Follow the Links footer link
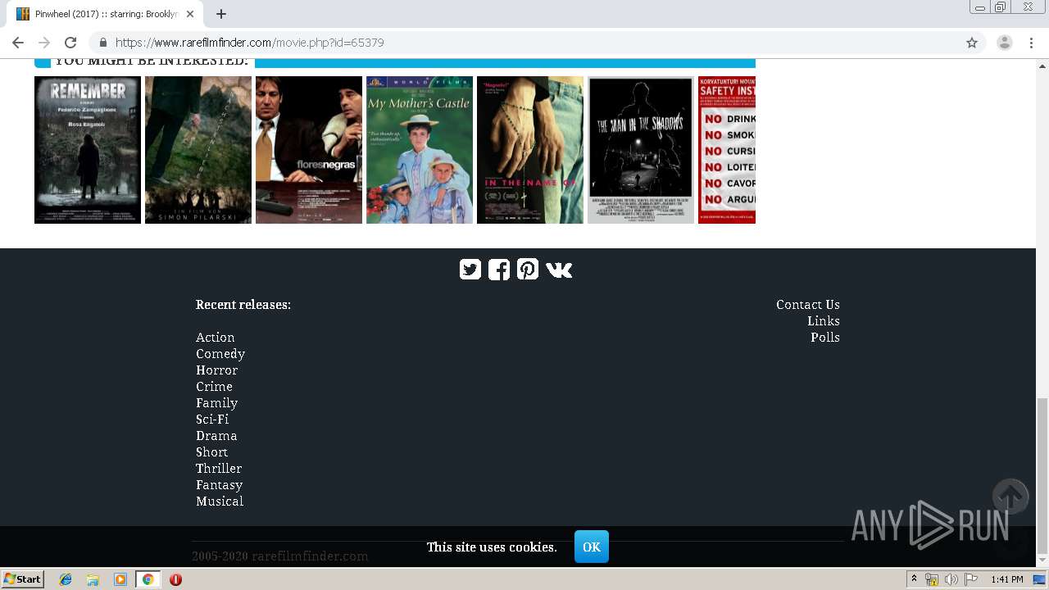1049x590 pixels. click(x=824, y=321)
